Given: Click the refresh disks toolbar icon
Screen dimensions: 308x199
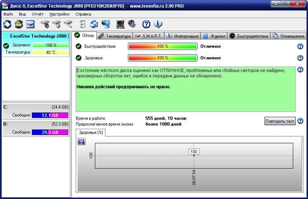Looking at the screenshot, I should pos(7,24).
